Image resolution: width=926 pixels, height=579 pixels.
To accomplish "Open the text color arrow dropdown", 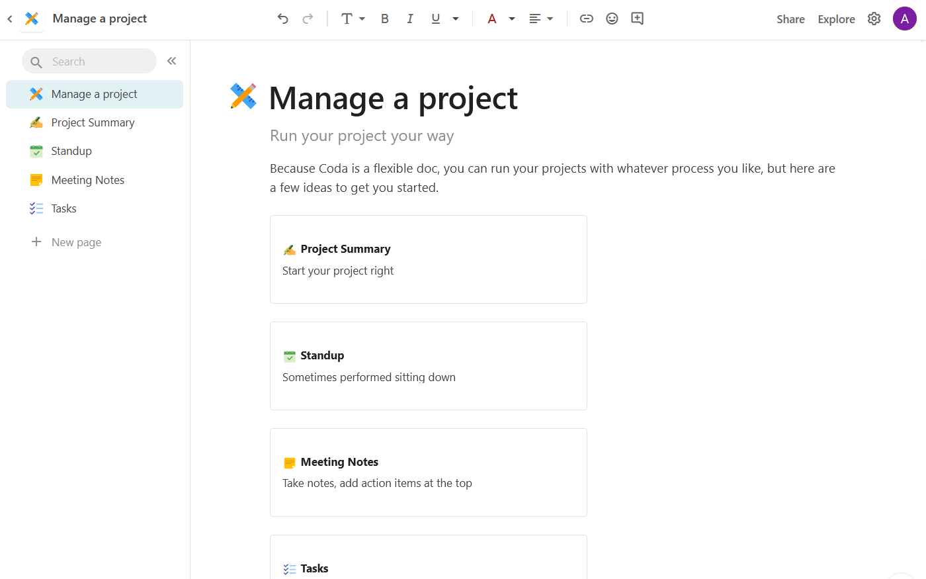I will click(512, 19).
